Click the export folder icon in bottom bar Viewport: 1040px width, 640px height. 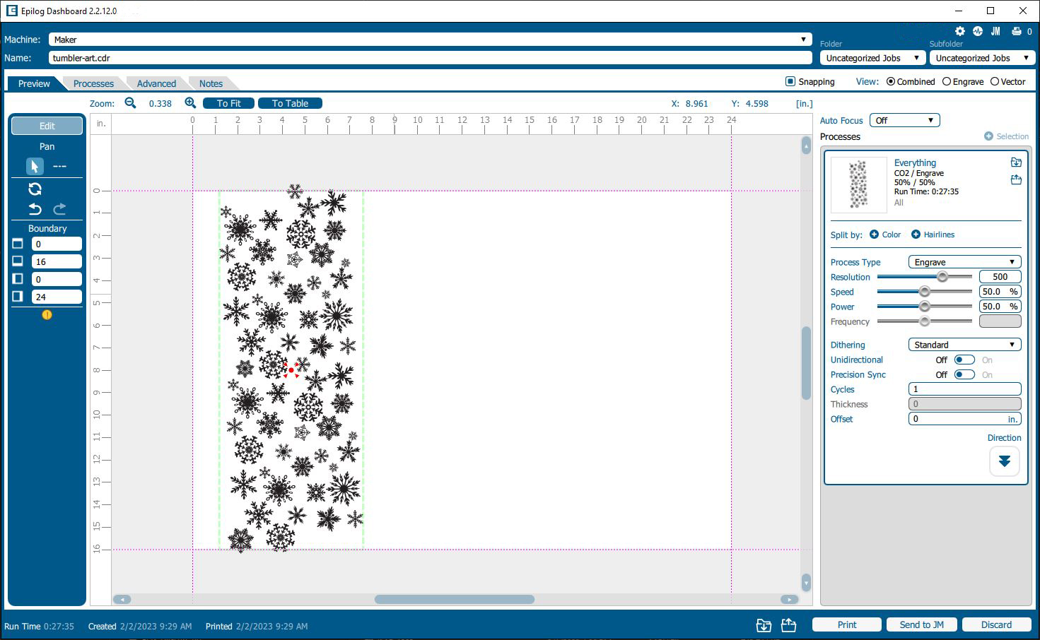tap(789, 625)
